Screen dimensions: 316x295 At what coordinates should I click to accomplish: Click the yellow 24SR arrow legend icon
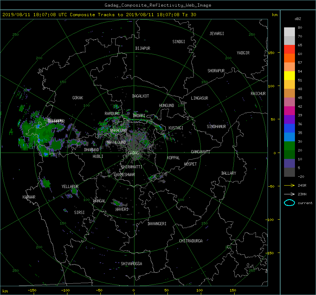pyautogui.click(x=289, y=185)
